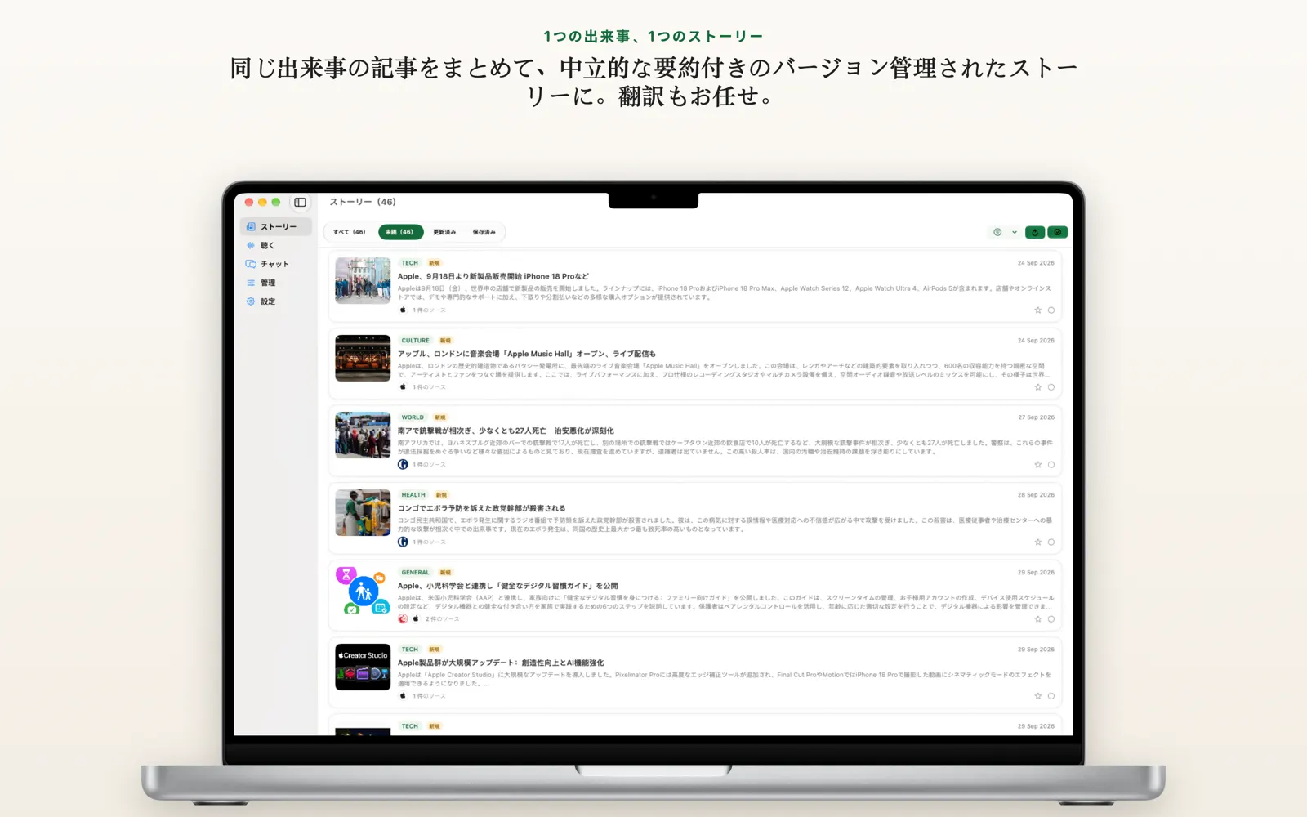Open チャット section in sidebar
This screenshot has width=1307, height=817.
(x=274, y=264)
